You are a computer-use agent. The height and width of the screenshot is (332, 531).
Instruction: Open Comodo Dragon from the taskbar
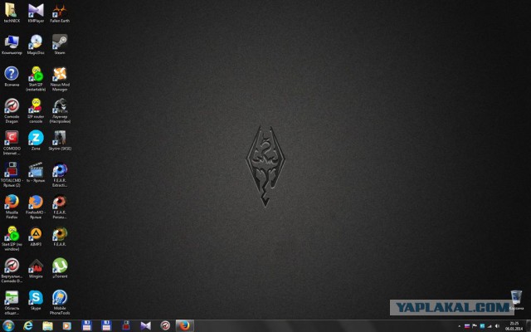165,325
